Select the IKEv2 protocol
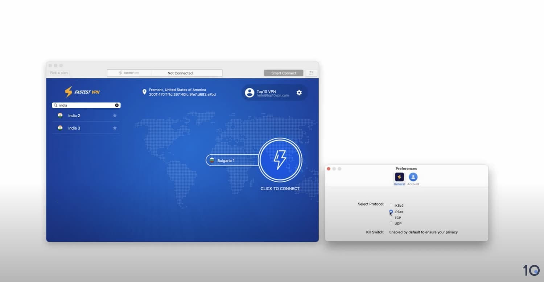The height and width of the screenshot is (282, 544). (x=391, y=206)
